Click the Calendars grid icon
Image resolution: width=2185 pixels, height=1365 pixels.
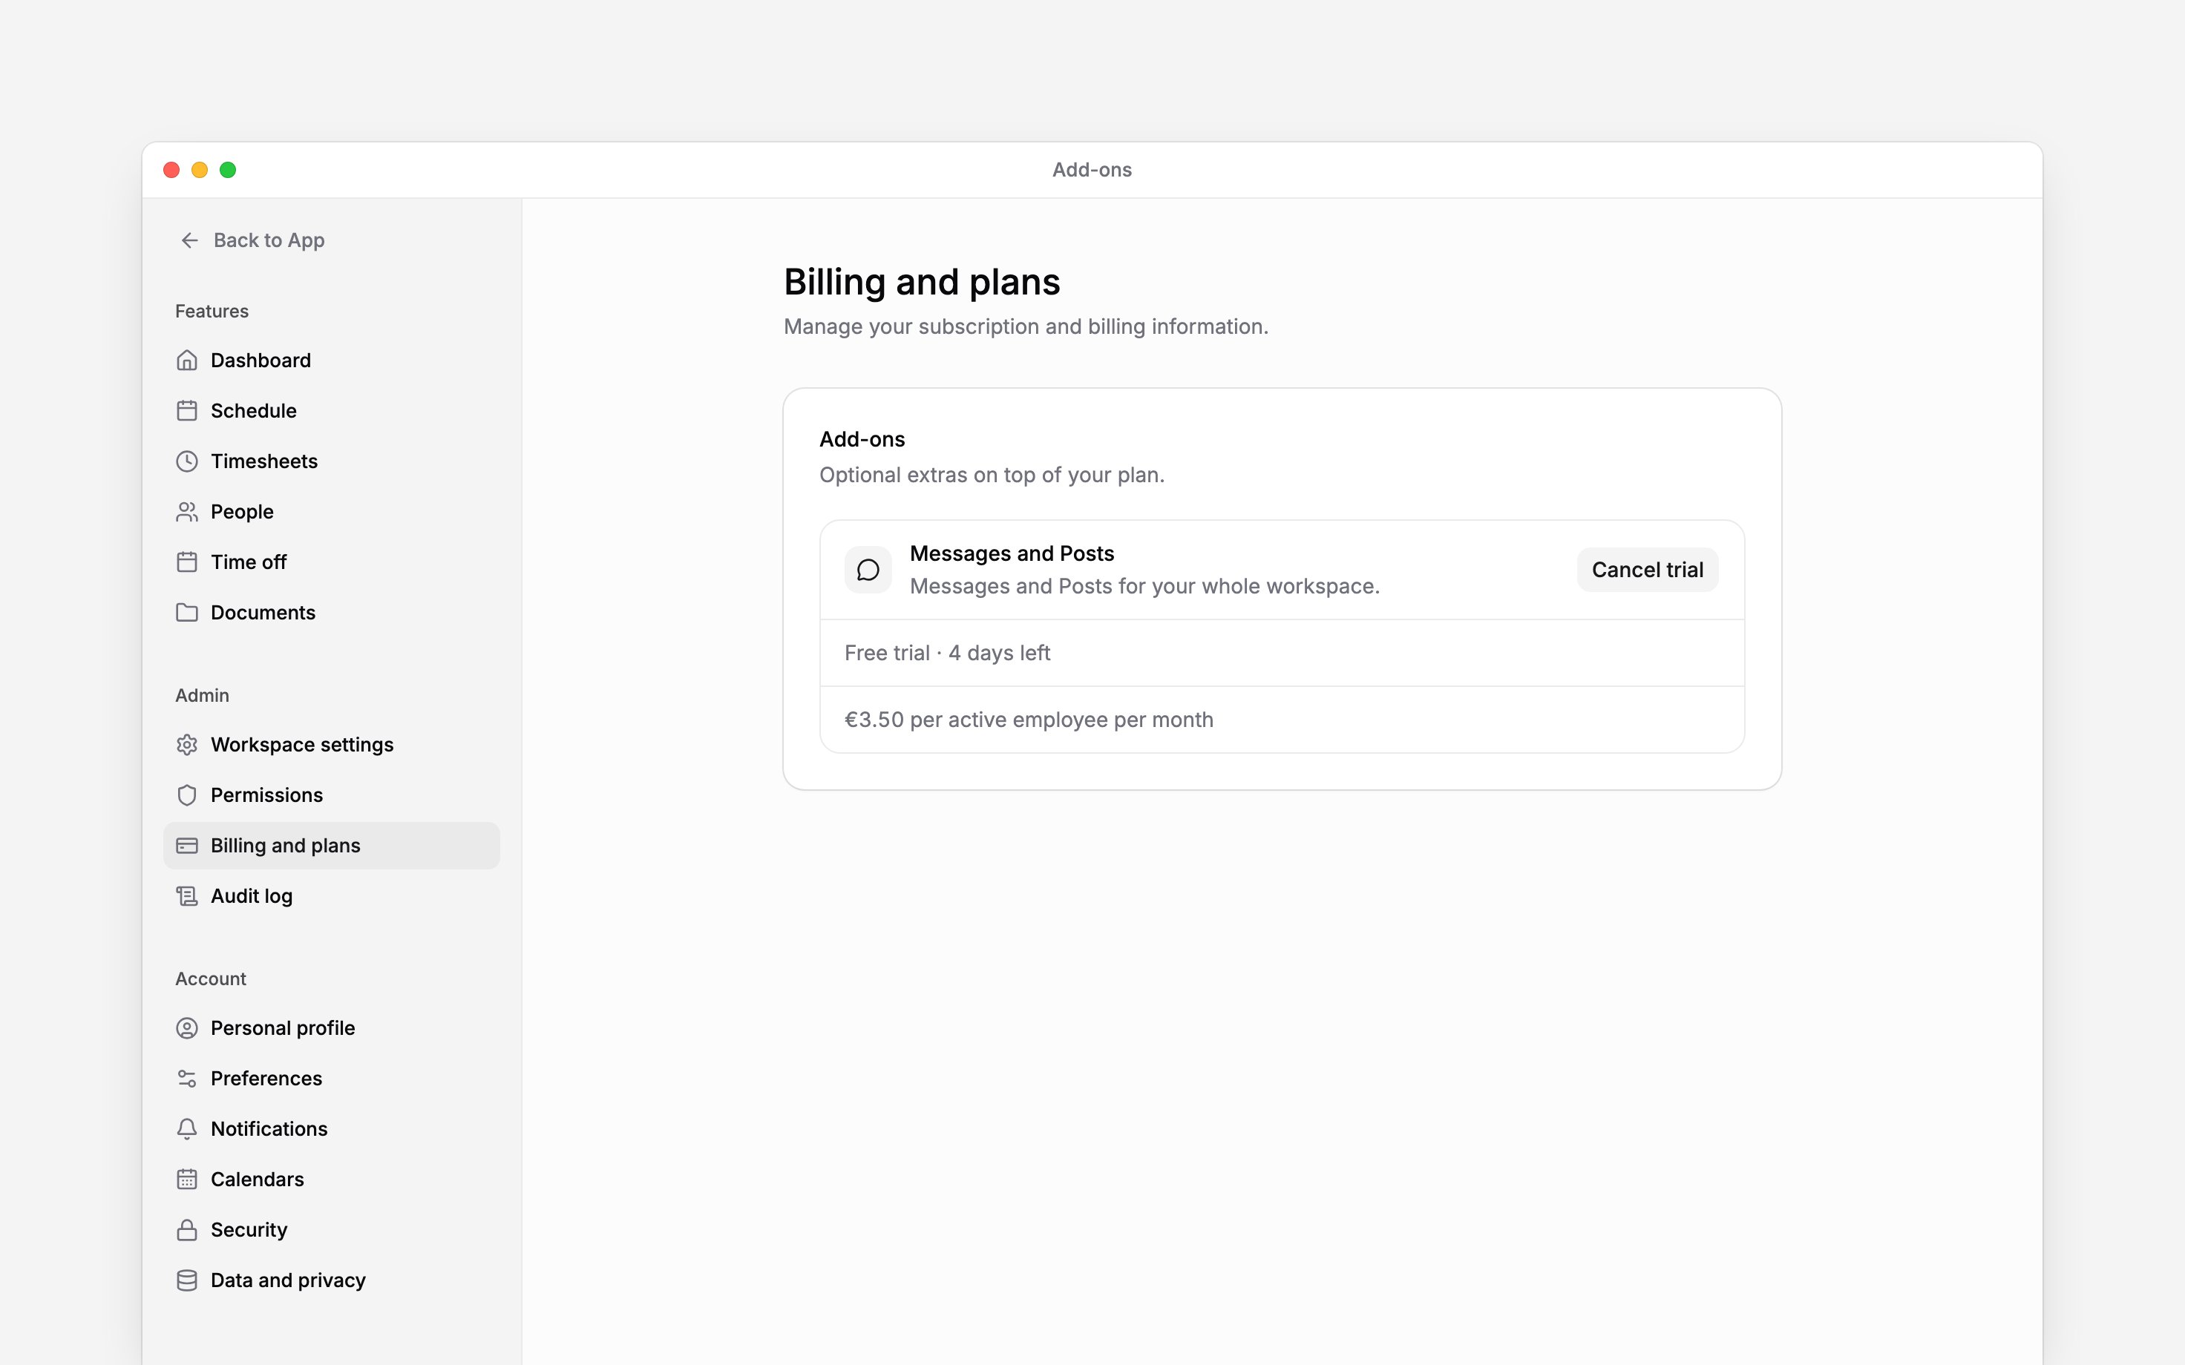pyautogui.click(x=187, y=1180)
